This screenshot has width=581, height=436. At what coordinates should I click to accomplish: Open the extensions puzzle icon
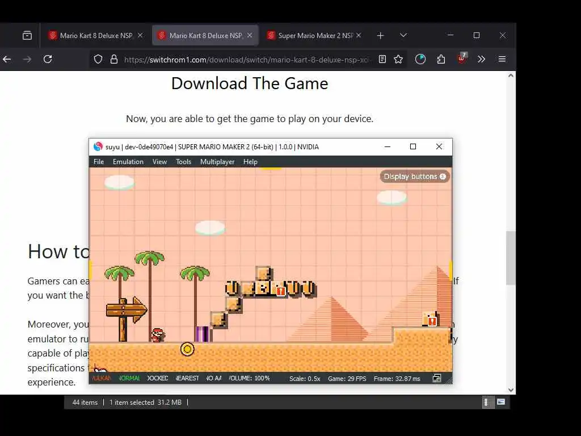click(441, 59)
